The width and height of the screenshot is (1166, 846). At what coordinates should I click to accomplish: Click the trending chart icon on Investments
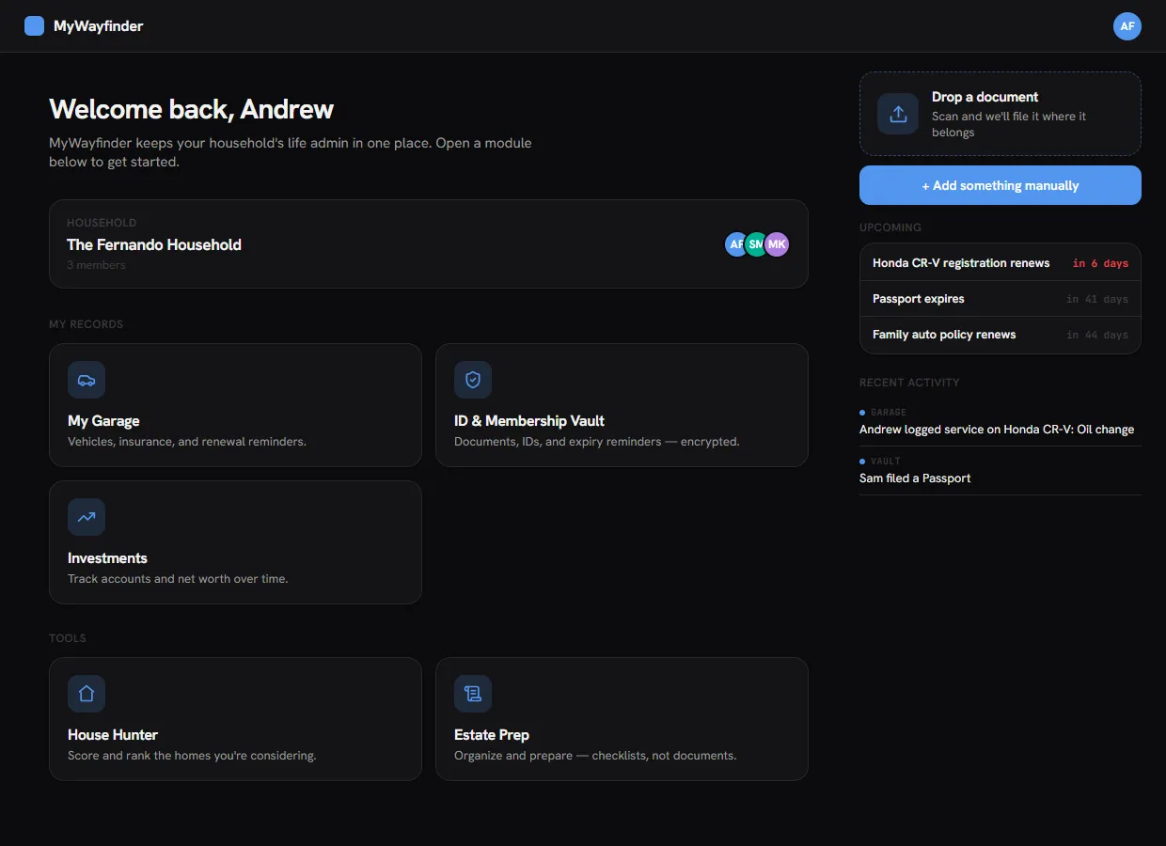87,517
